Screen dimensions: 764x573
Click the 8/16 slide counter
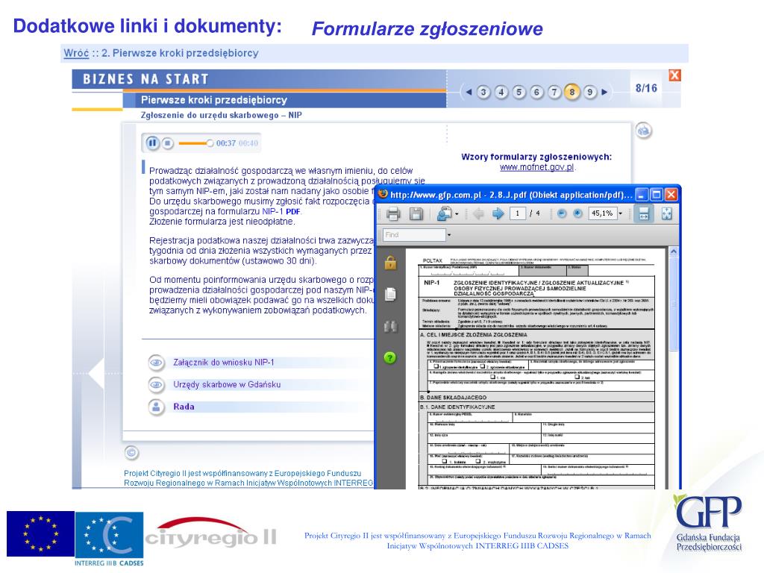(646, 88)
